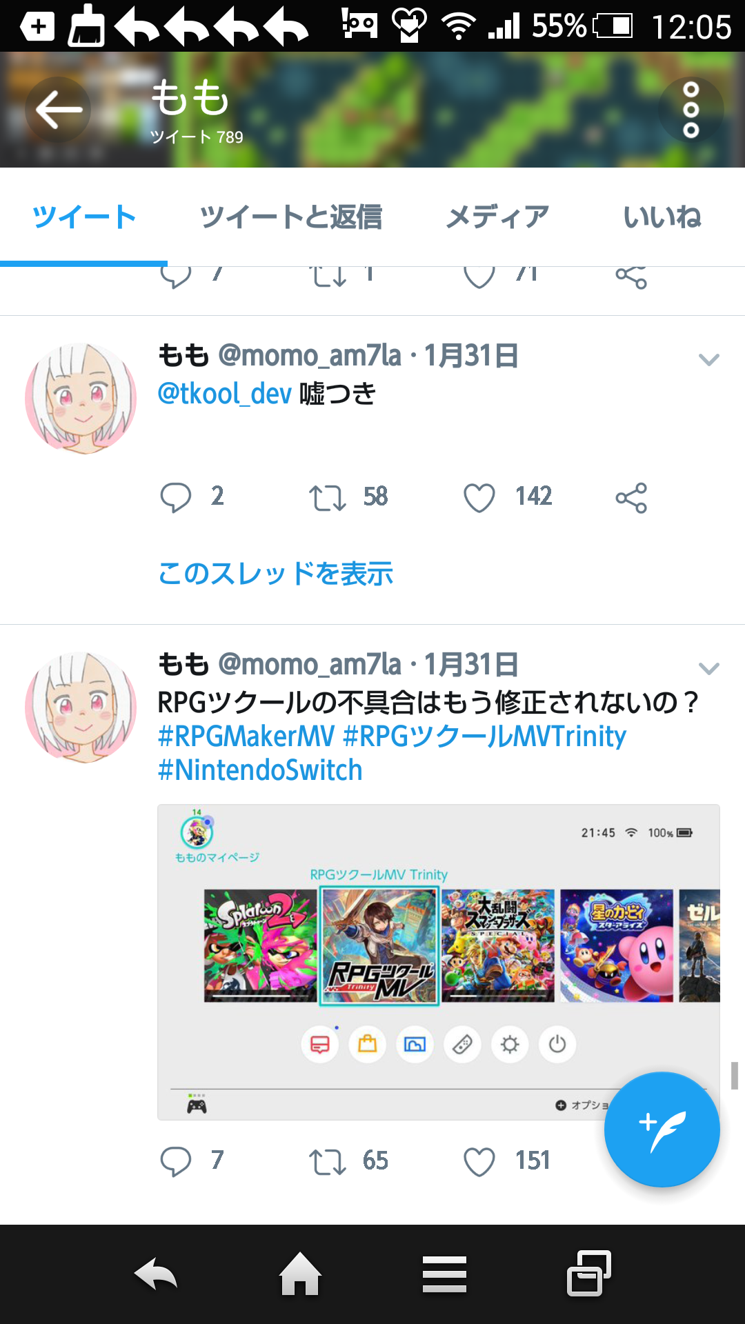The height and width of the screenshot is (1324, 745).
Task: Retweet the 嘘つき tweet with 58 retweets
Action: point(327,497)
